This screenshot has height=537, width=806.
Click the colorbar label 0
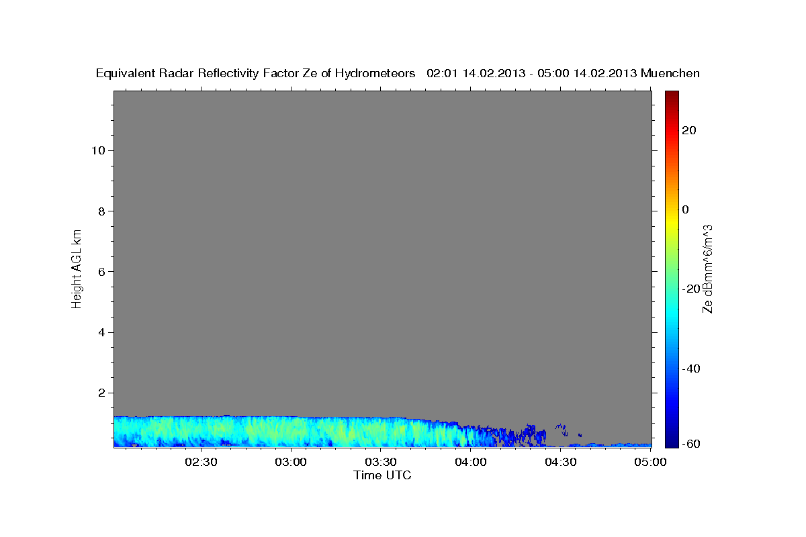(686, 209)
